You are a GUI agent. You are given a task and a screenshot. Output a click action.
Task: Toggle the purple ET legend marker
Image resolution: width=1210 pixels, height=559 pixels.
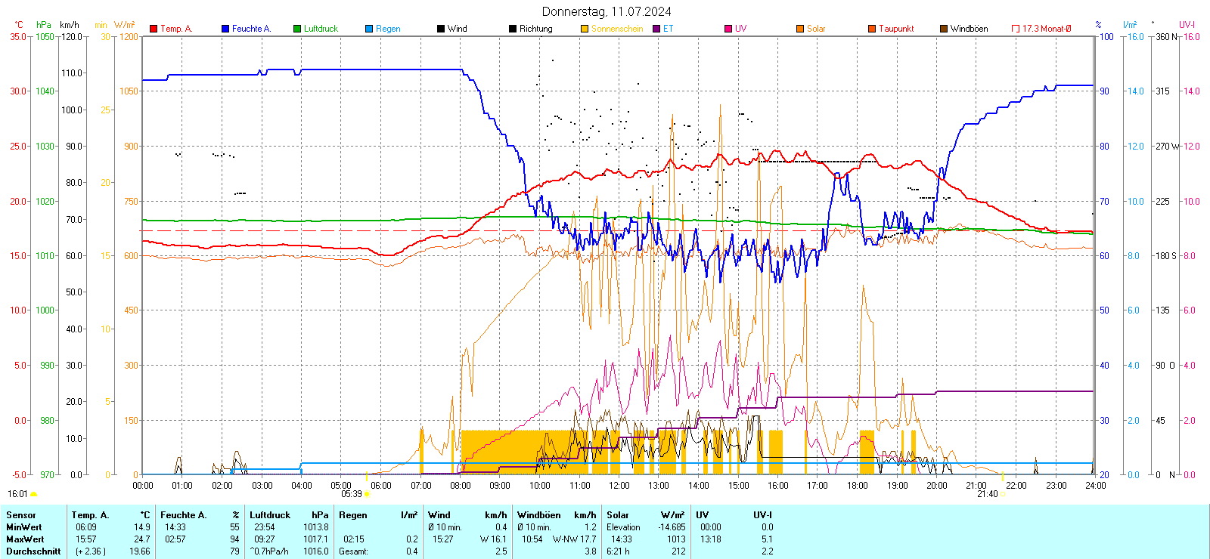tap(656, 29)
